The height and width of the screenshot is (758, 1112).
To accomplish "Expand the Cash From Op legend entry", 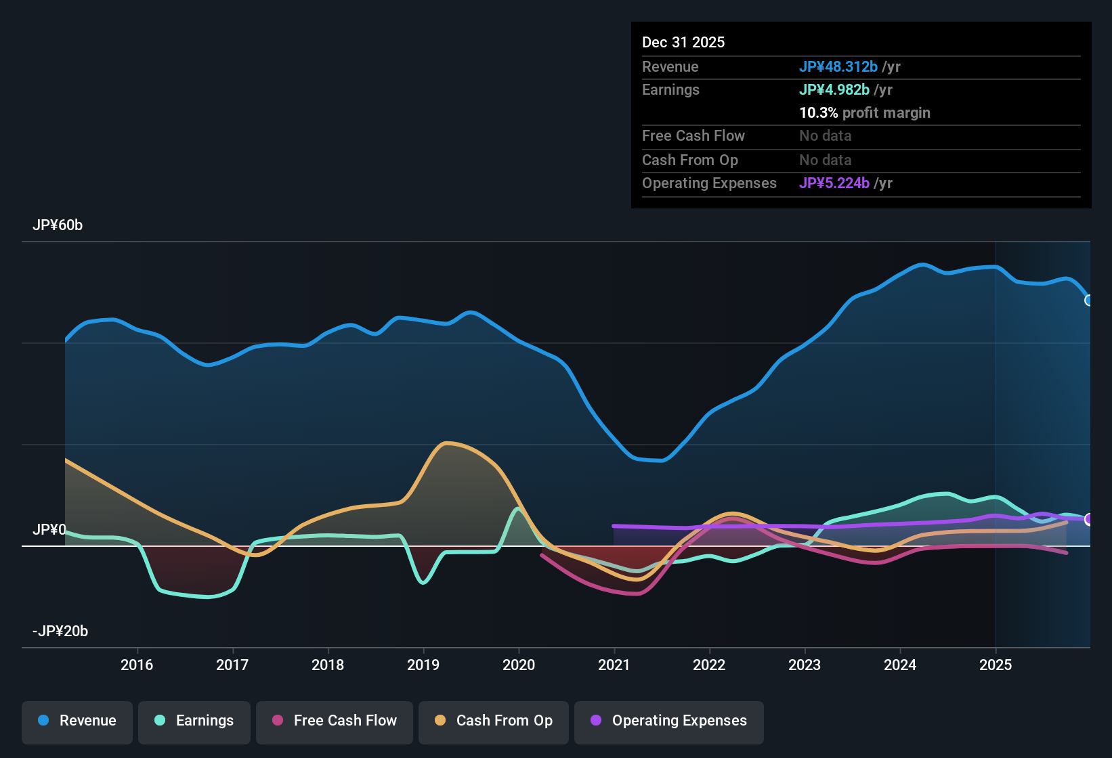I will coord(493,721).
